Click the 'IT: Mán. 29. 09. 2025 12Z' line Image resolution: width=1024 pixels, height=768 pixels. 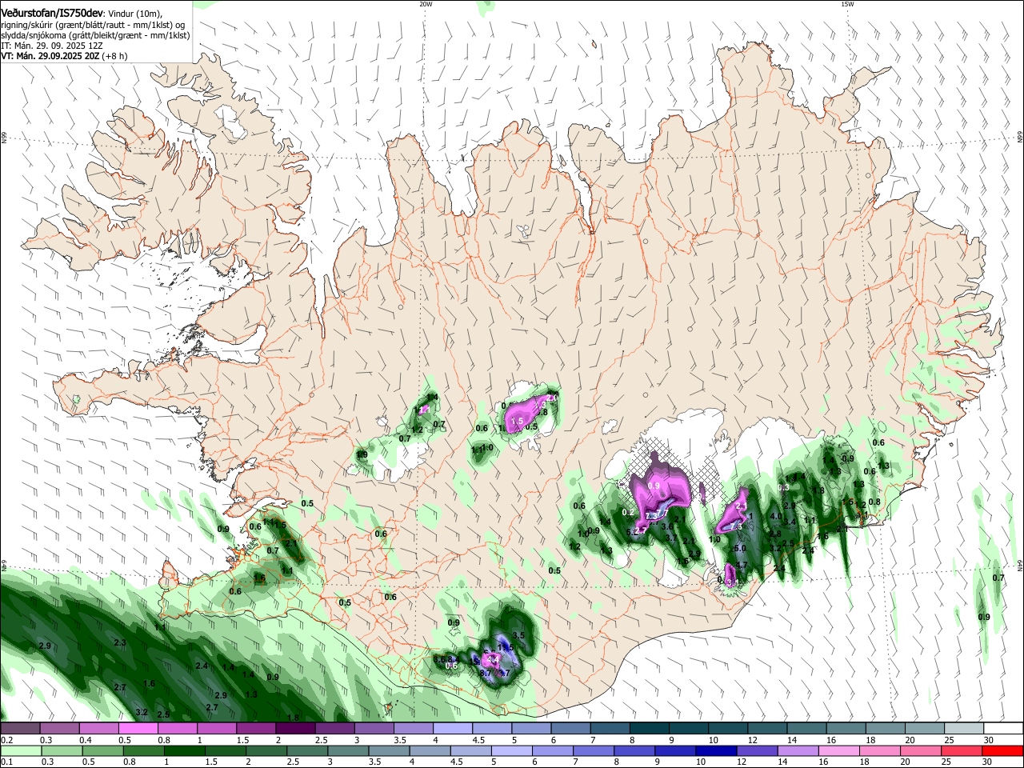pos(51,46)
